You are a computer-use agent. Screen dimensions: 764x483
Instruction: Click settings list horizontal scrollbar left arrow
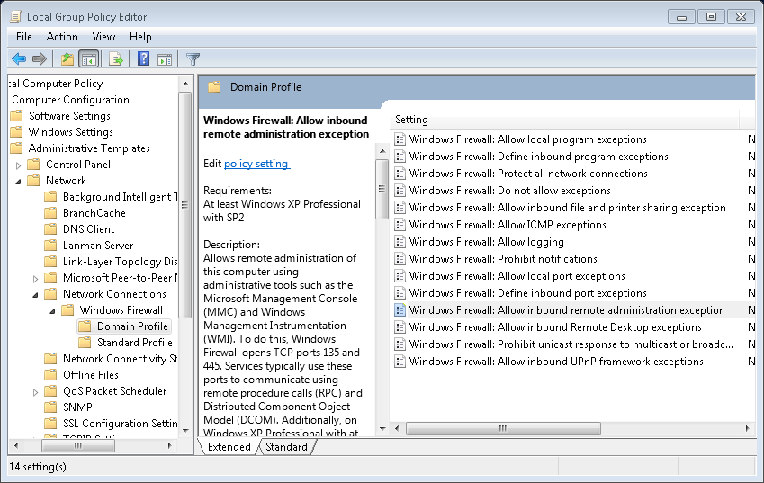tap(397, 428)
